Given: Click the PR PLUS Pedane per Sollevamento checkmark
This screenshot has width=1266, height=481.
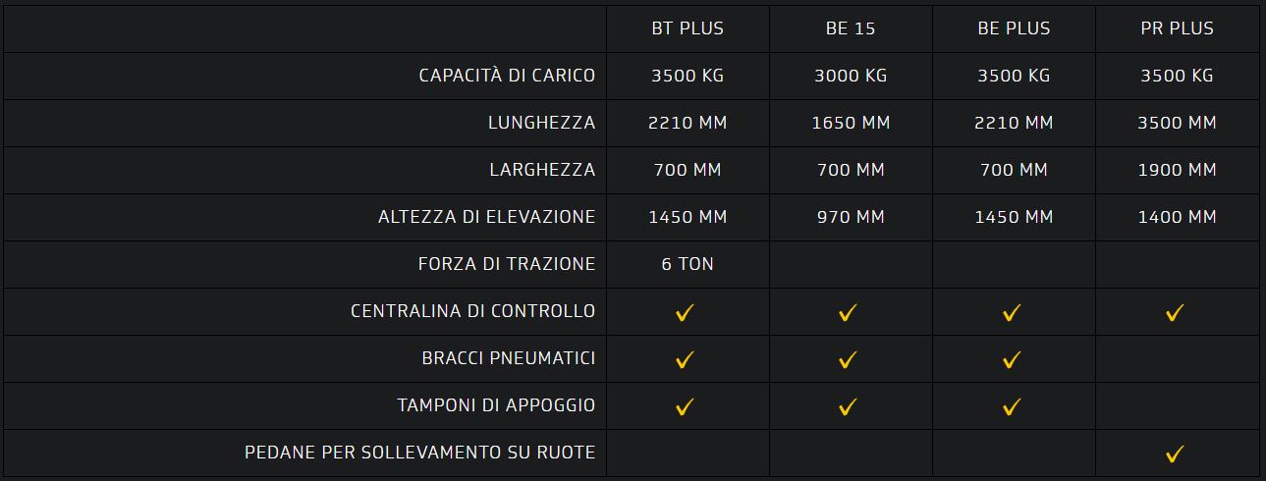Looking at the screenshot, I should point(1175,454).
